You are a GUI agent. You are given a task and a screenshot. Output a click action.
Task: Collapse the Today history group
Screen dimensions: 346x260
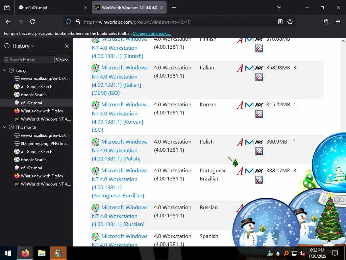5,70
